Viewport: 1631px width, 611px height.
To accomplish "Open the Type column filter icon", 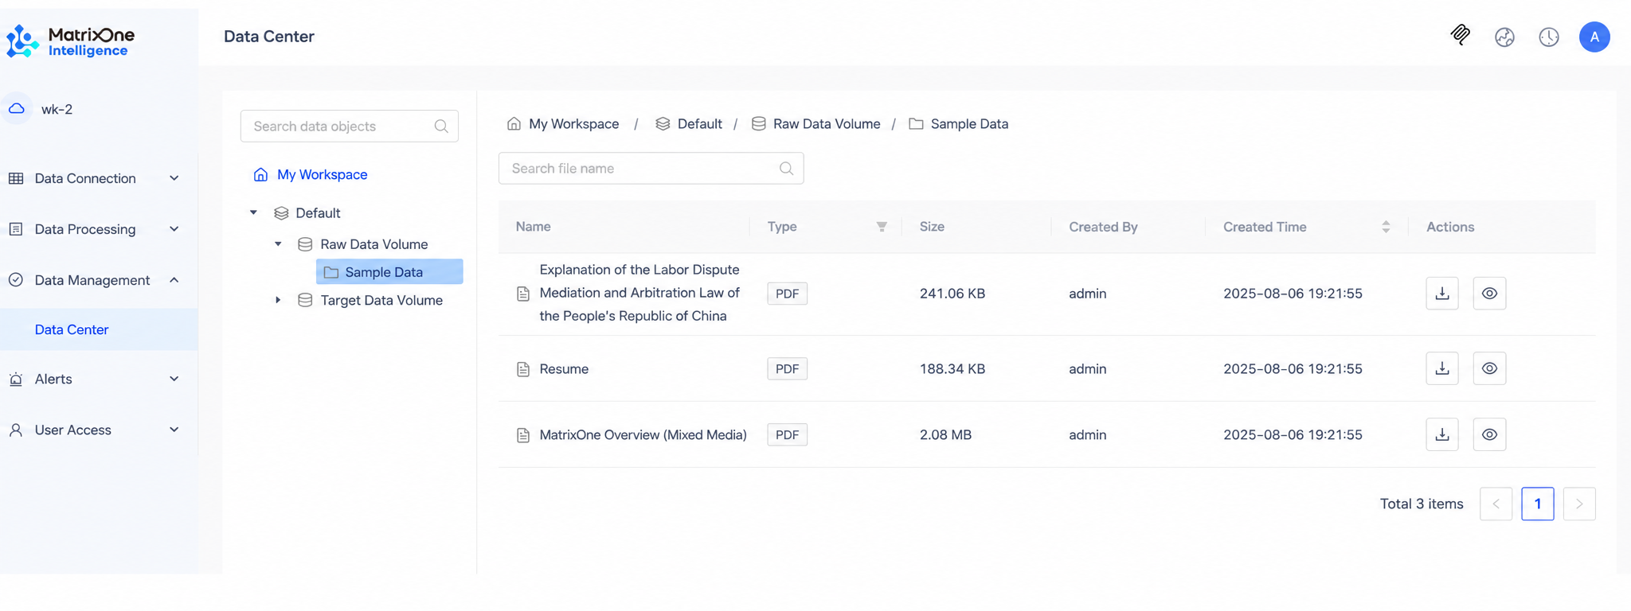I will [x=882, y=227].
